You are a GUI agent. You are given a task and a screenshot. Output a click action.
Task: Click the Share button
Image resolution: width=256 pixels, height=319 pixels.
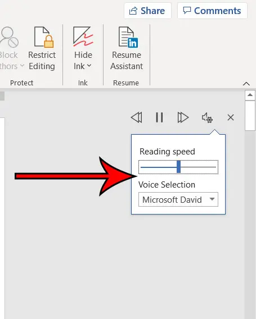point(147,11)
